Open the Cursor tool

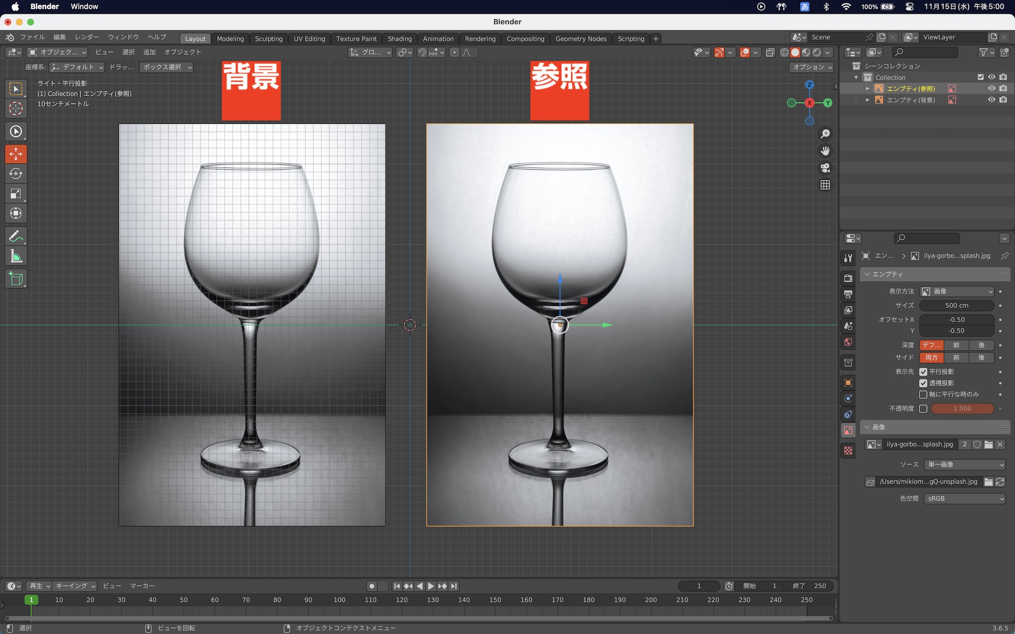(16, 108)
